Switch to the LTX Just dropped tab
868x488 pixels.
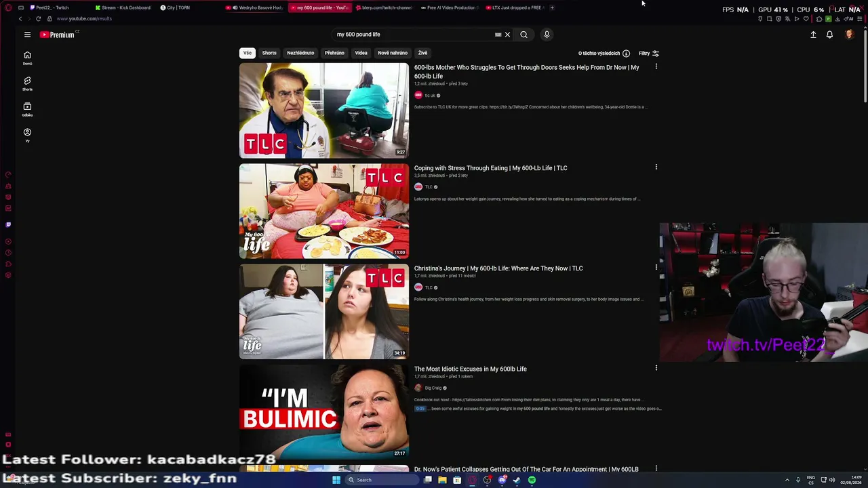[x=515, y=7]
